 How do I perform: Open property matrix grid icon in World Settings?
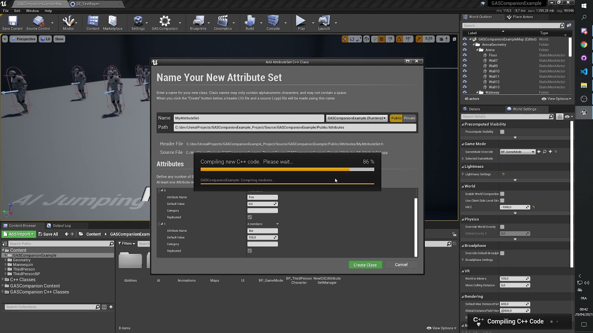click(x=560, y=117)
